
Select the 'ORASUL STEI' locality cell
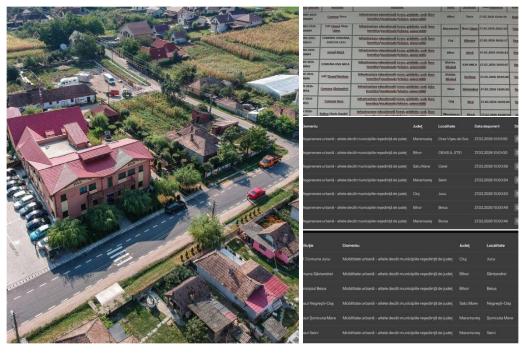(x=450, y=153)
